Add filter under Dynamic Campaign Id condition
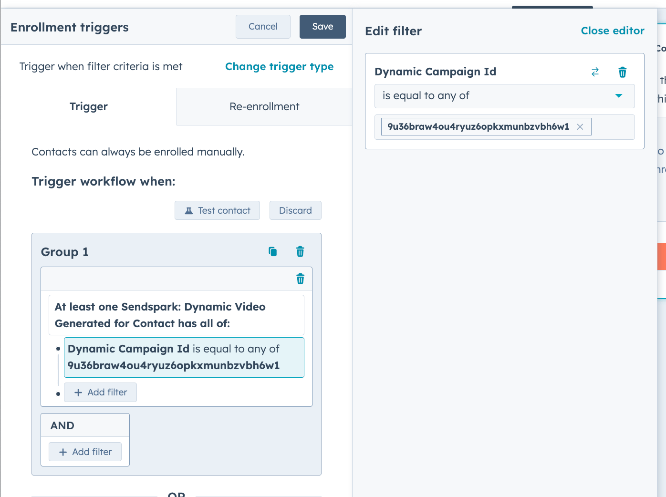 tap(100, 392)
